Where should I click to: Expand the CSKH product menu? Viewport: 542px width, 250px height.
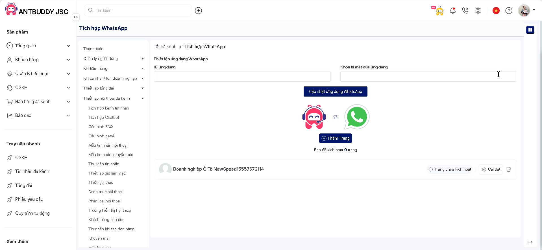38,88
